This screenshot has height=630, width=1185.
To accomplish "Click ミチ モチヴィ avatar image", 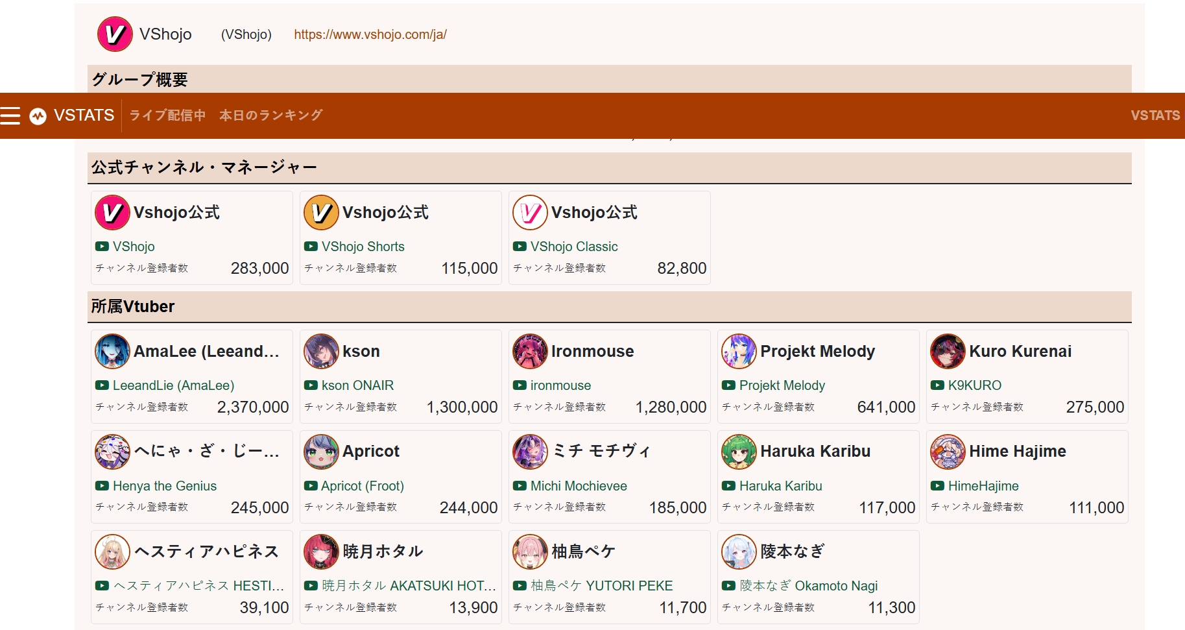I will [530, 452].
